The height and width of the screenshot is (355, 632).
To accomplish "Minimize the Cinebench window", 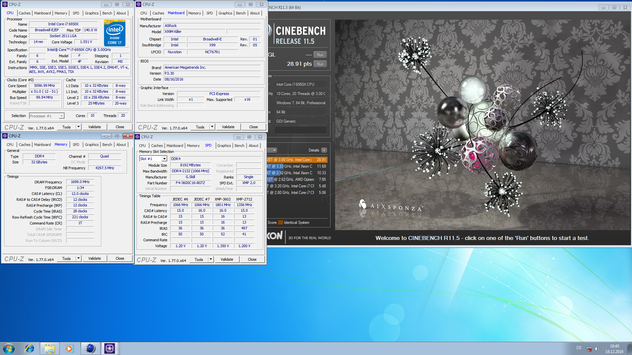I will point(603,7).
